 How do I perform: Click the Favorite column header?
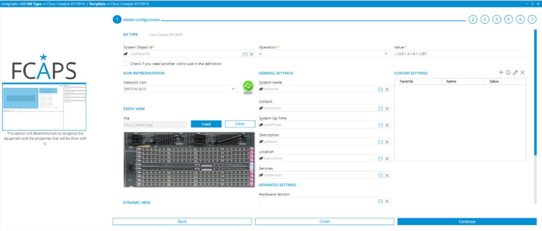(x=418, y=82)
